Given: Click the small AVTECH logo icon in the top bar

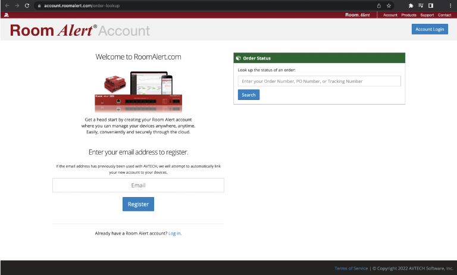Looking at the screenshot, I should 7,15.
